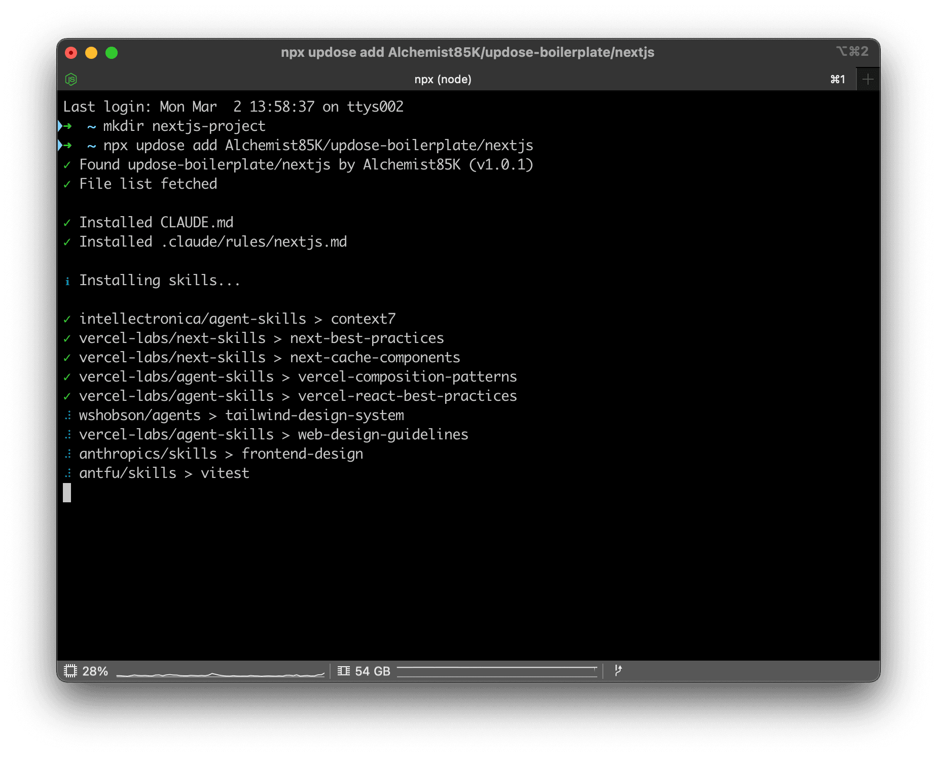Image resolution: width=937 pixels, height=757 pixels.
Task: Click the git branch icon in status bar
Action: pos(619,670)
